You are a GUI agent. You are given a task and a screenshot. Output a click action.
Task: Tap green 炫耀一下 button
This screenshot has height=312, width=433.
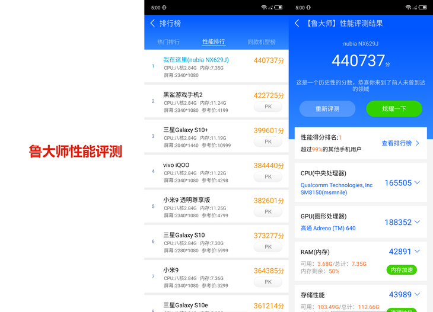click(394, 109)
